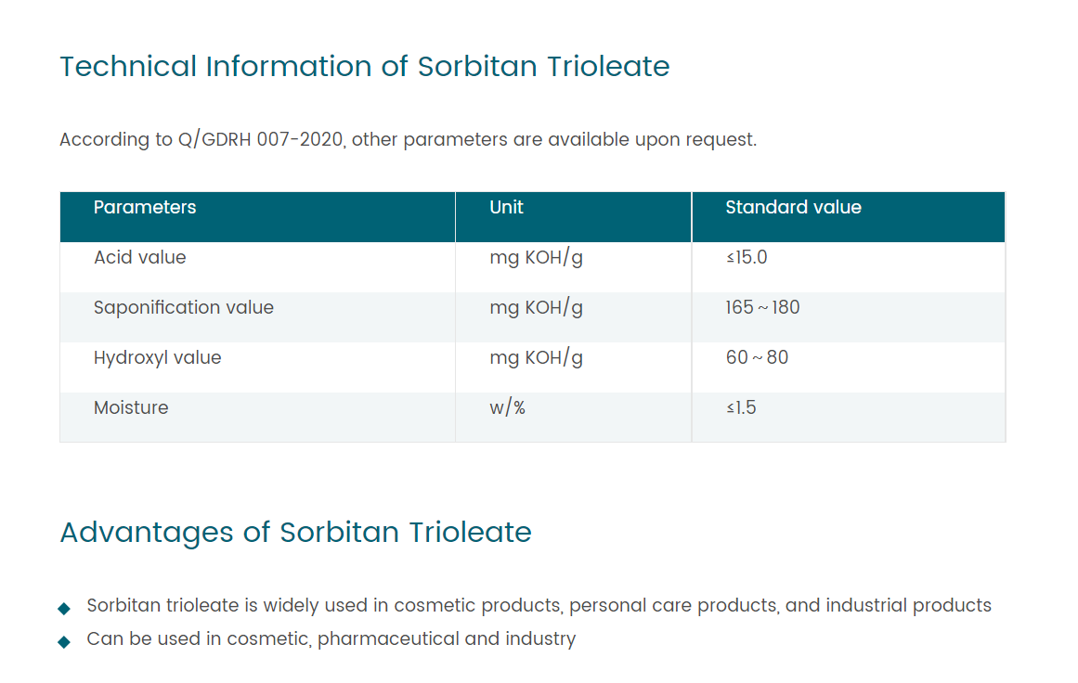The image size is (1078, 683).
Task: Click the diamond bullet before 'Can be used in cosmetic'
Action: pyautogui.click(x=64, y=641)
